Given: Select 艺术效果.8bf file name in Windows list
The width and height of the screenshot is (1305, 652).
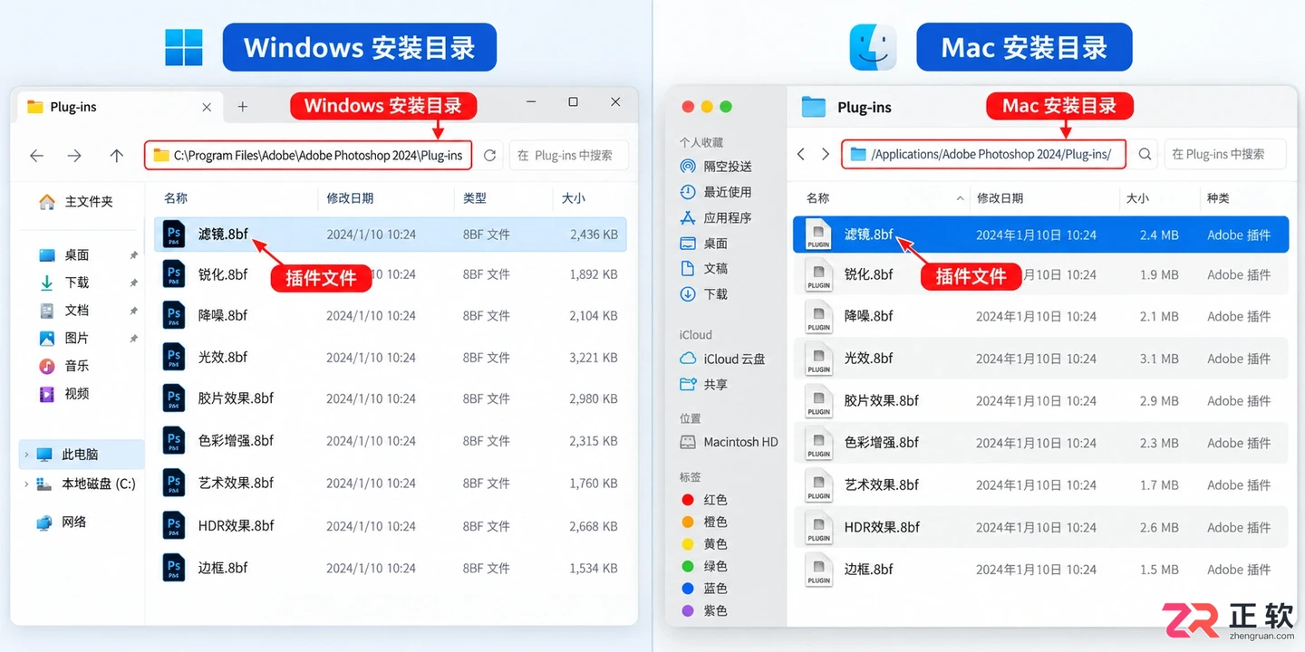Looking at the screenshot, I should 236,484.
